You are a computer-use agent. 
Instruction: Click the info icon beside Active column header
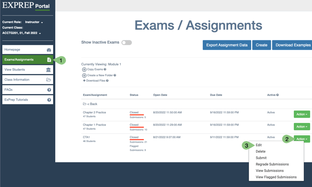[278, 95]
